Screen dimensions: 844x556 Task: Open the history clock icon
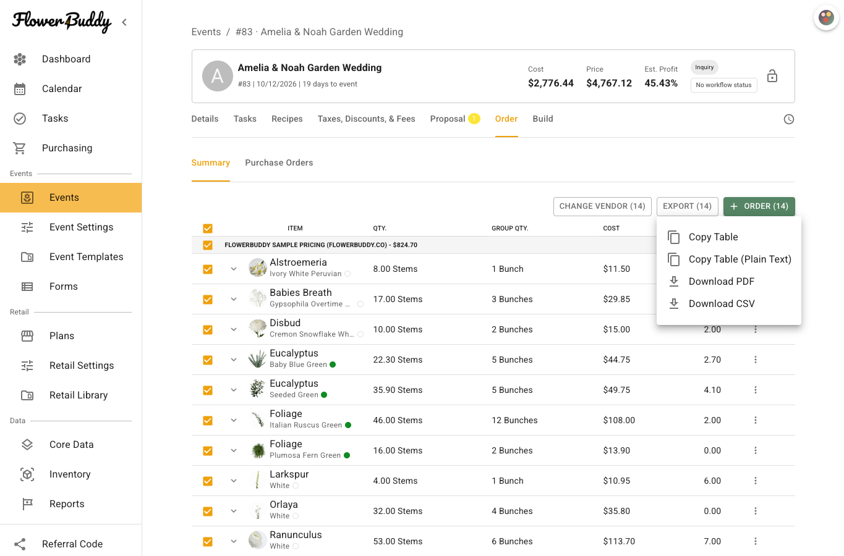(789, 119)
